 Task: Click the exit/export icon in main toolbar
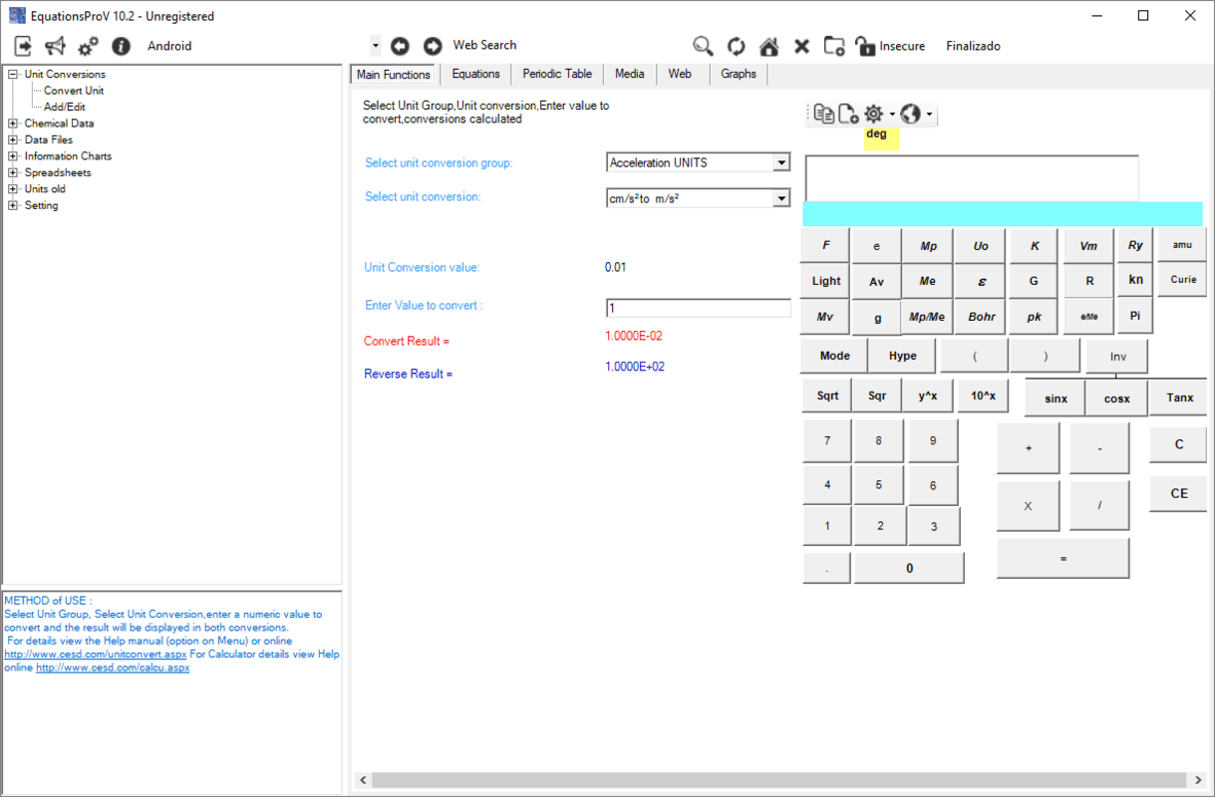pos(22,45)
